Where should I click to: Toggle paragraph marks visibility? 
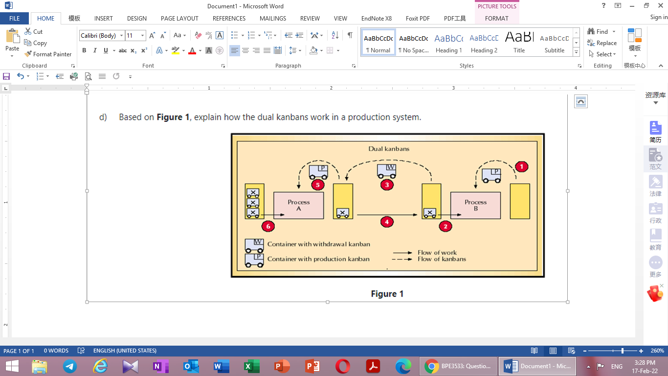(349, 35)
